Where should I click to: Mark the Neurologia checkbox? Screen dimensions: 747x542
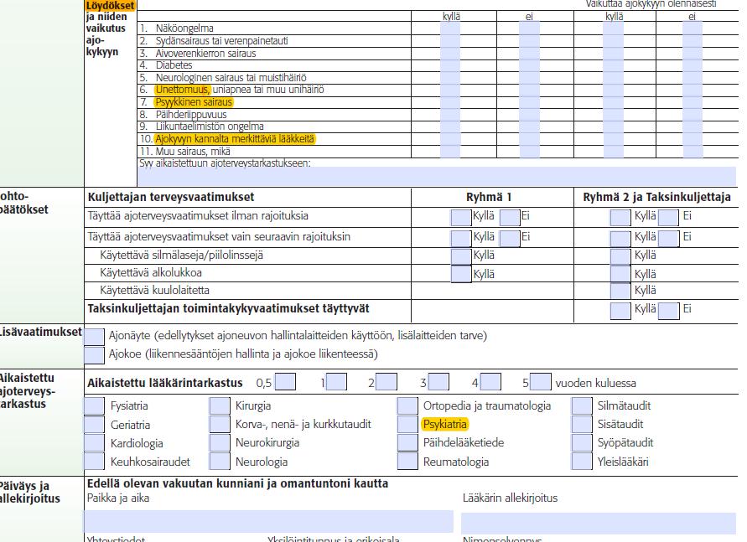pyautogui.click(x=220, y=462)
